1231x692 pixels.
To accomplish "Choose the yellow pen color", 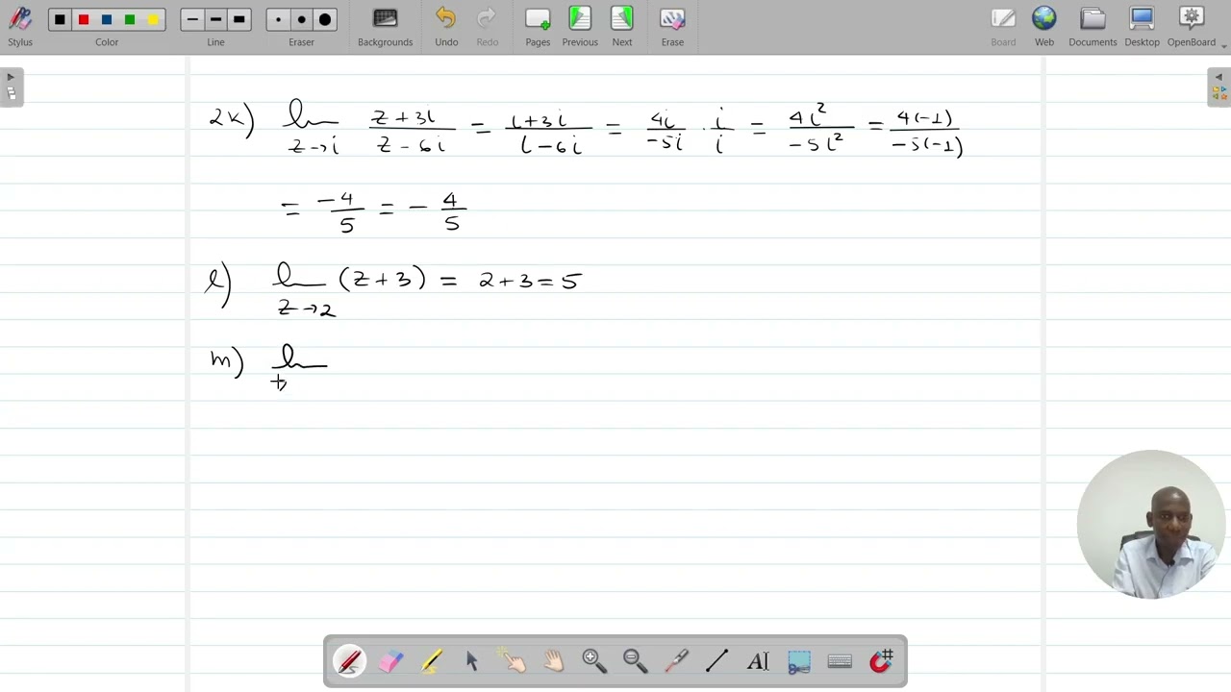I will 153,19.
